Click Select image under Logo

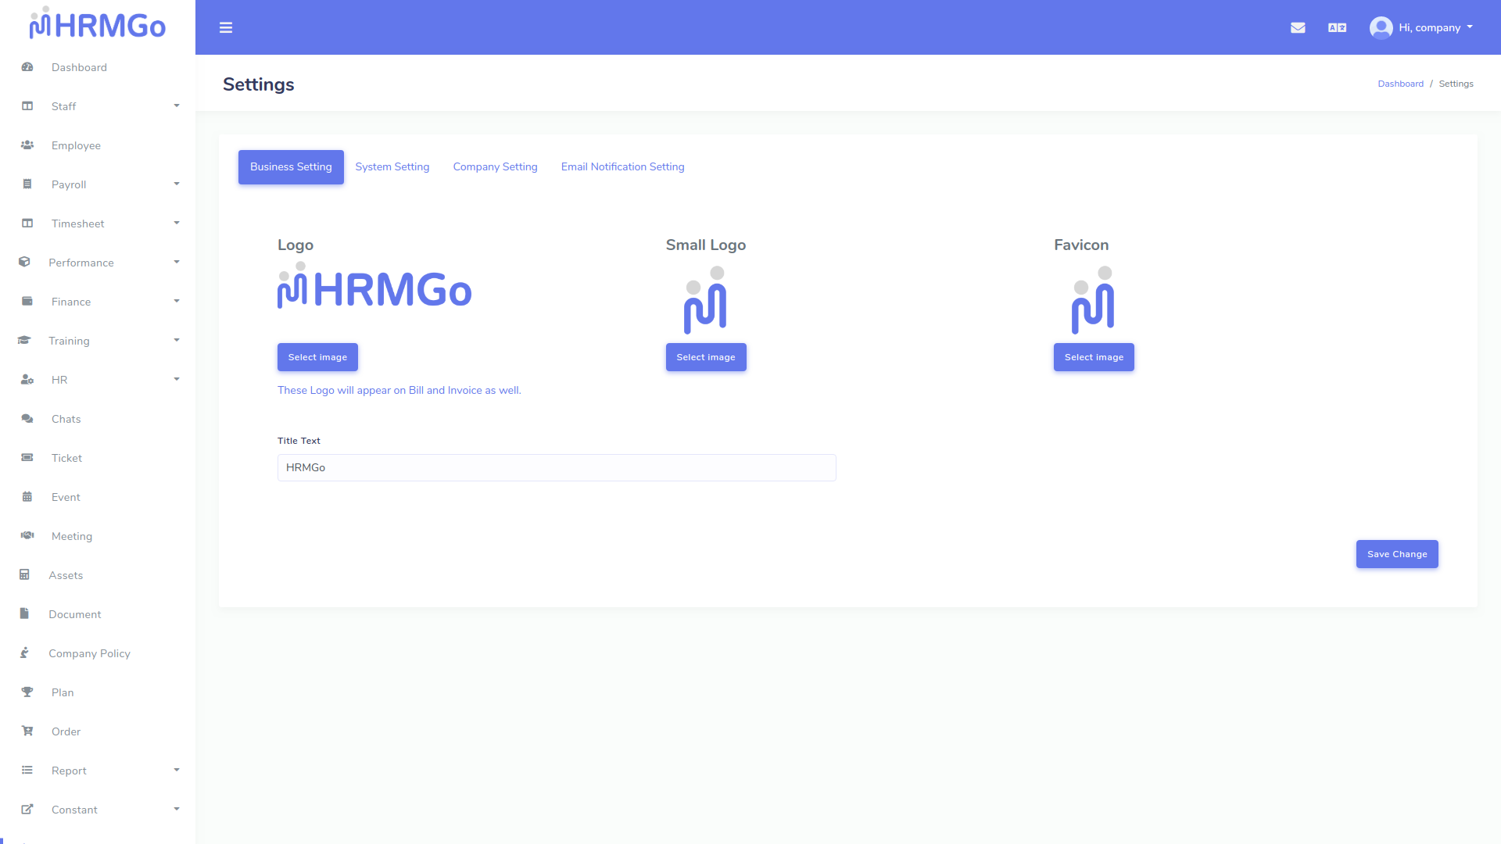pyautogui.click(x=317, y=357)
